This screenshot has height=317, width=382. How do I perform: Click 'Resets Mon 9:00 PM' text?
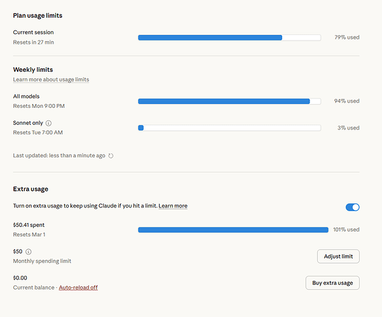[39, 106]
